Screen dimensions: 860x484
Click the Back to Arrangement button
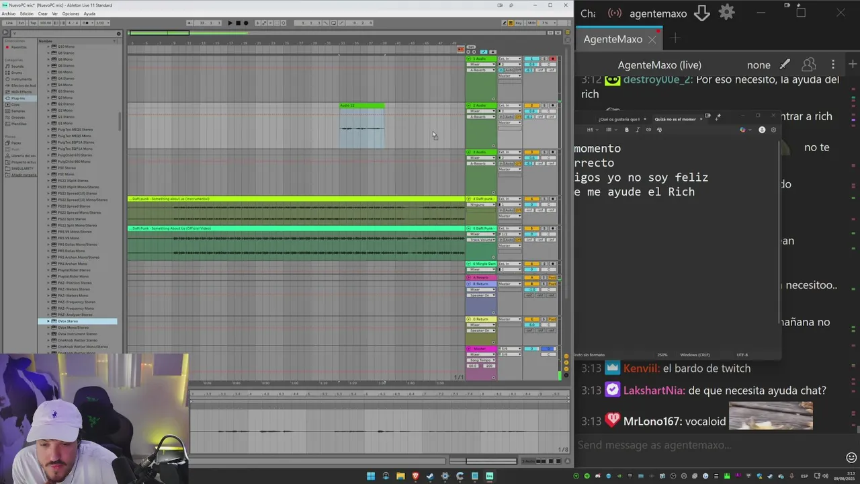tap(461, 49)
